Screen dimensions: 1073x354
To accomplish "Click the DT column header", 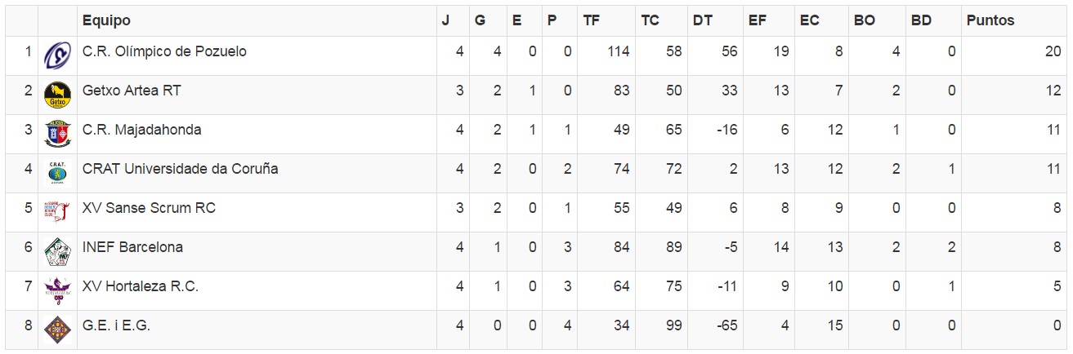I will (702, 21).
